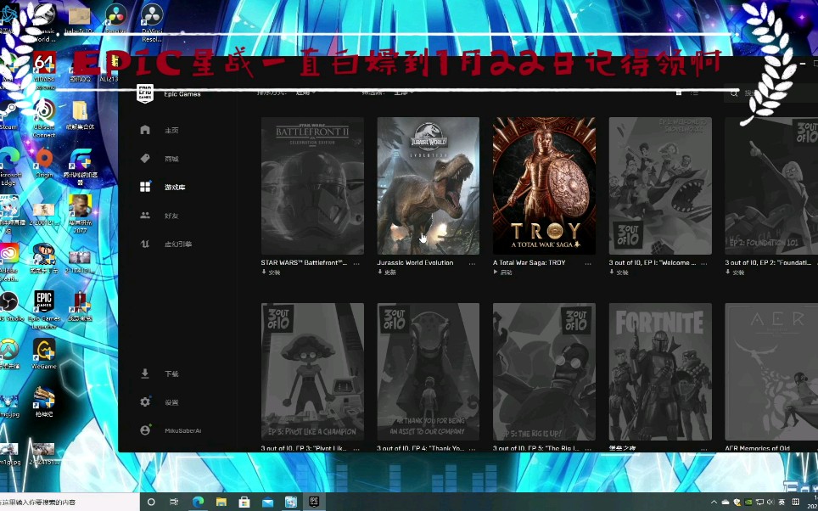Open the Fortnite game cover
The width and height of the screenshot is (818, 511).
point(660,372)
